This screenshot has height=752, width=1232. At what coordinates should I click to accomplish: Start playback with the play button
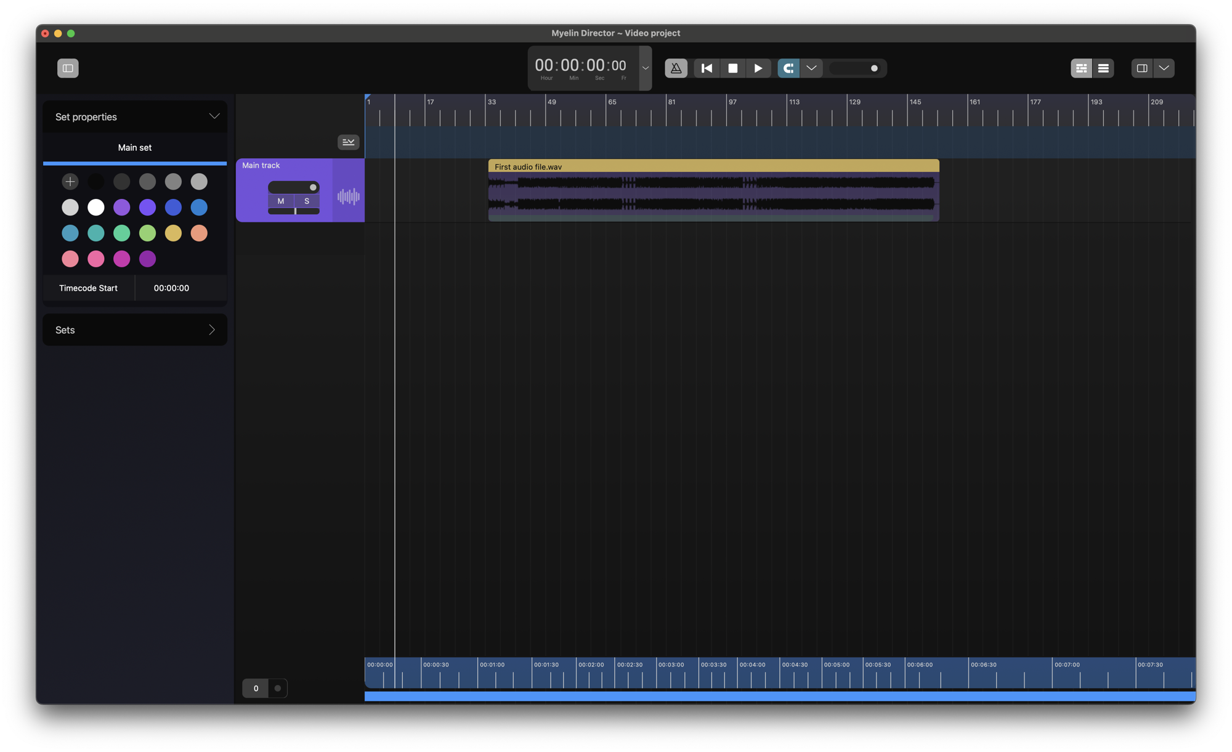pos(758,68)
